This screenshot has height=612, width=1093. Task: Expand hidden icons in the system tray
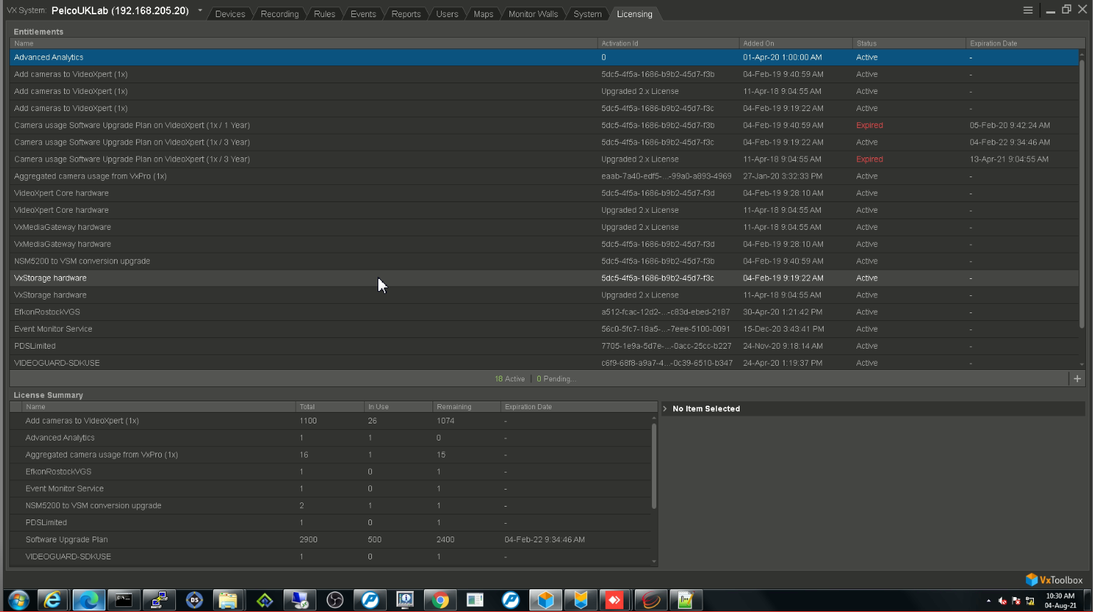click(x=990, y=601)
